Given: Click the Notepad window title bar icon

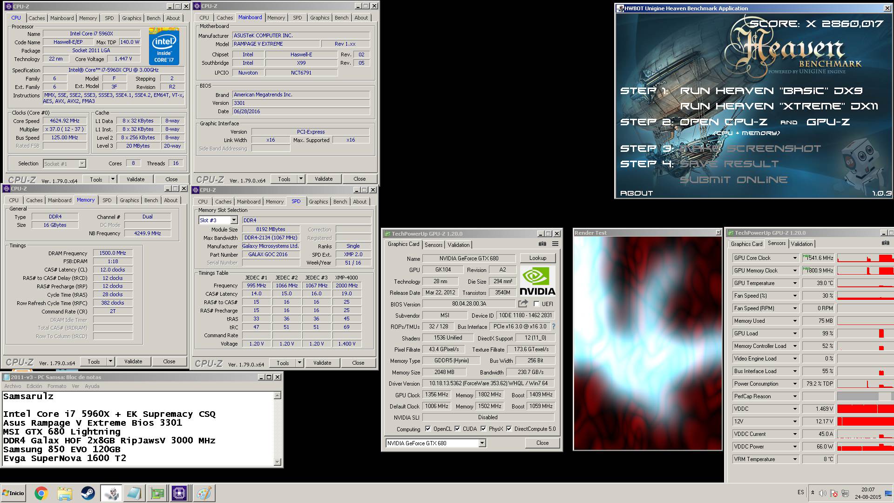Looking at the screenshot, I should coord(7,377).
